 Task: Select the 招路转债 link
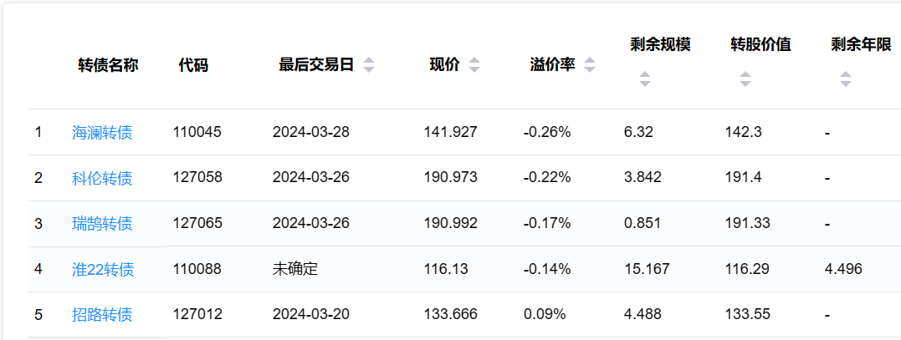(x=102, y=314)
